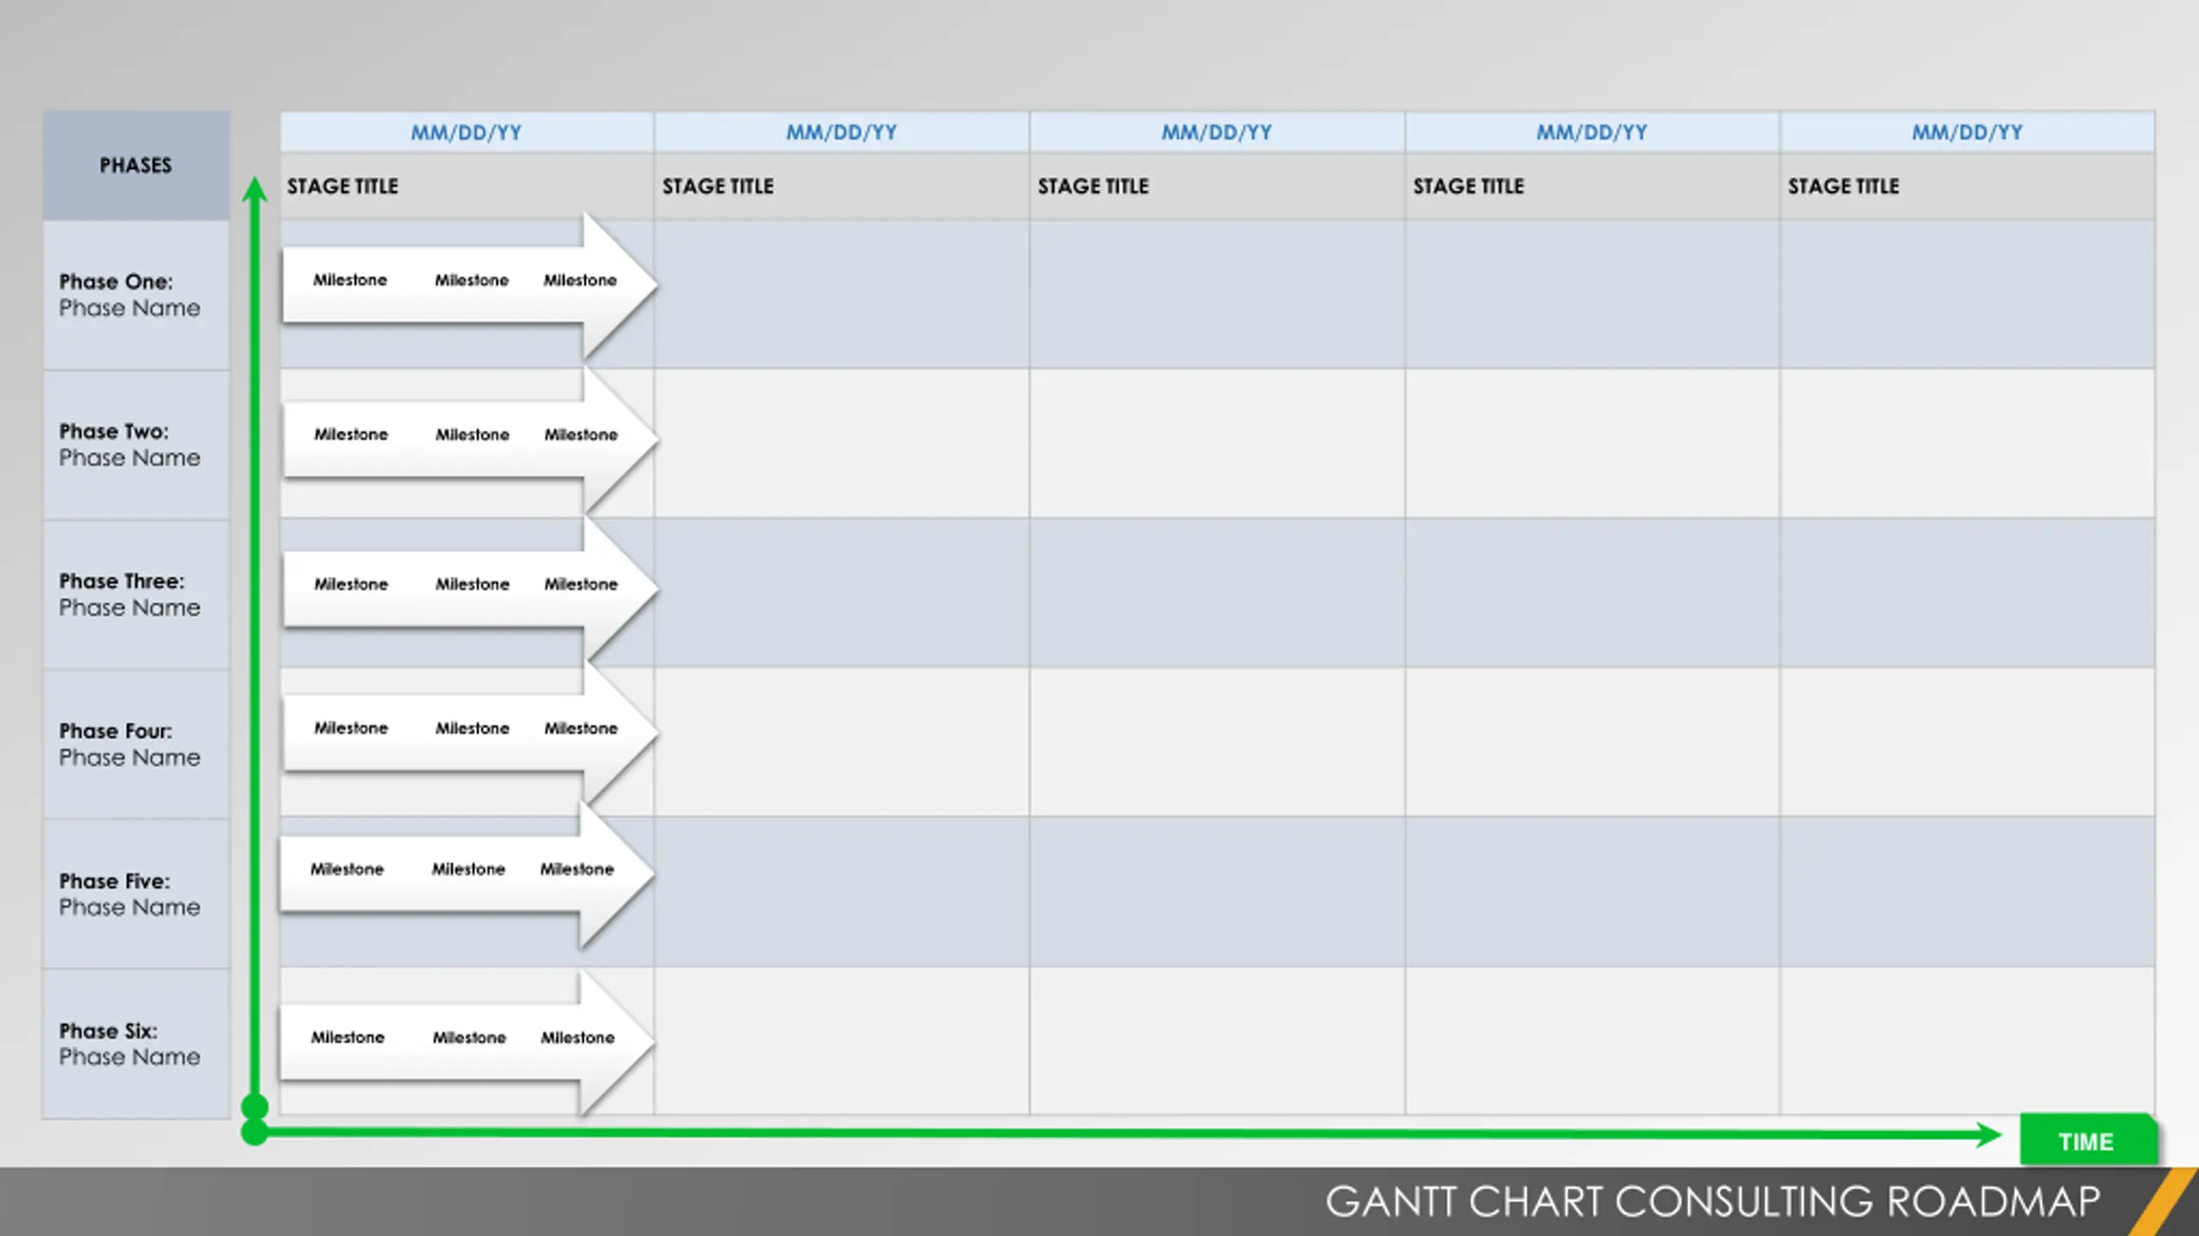
Task: Click the middle Milestone in Phase Six's arrow
Action: point(469,1037)
